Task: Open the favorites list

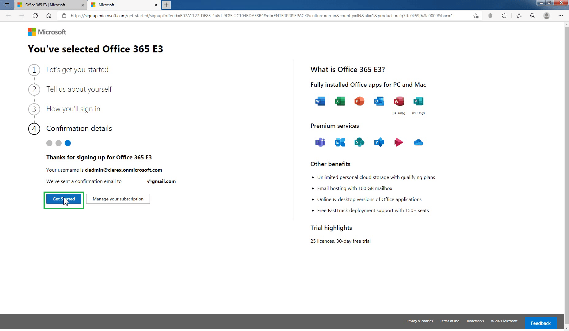Action: [519, 16]
